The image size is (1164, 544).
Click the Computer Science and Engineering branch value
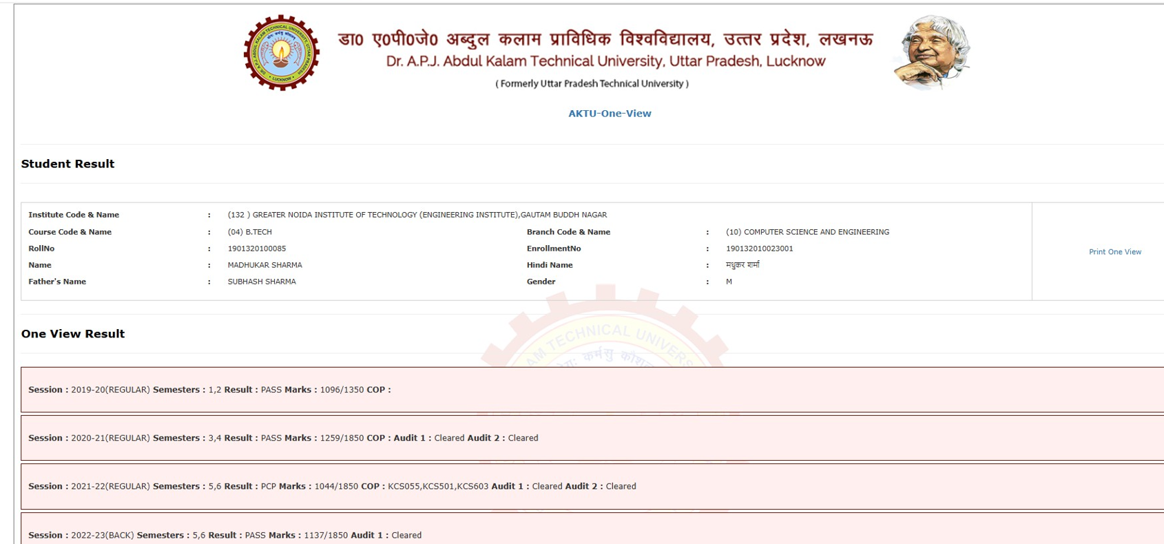click(x=807, y=232)
